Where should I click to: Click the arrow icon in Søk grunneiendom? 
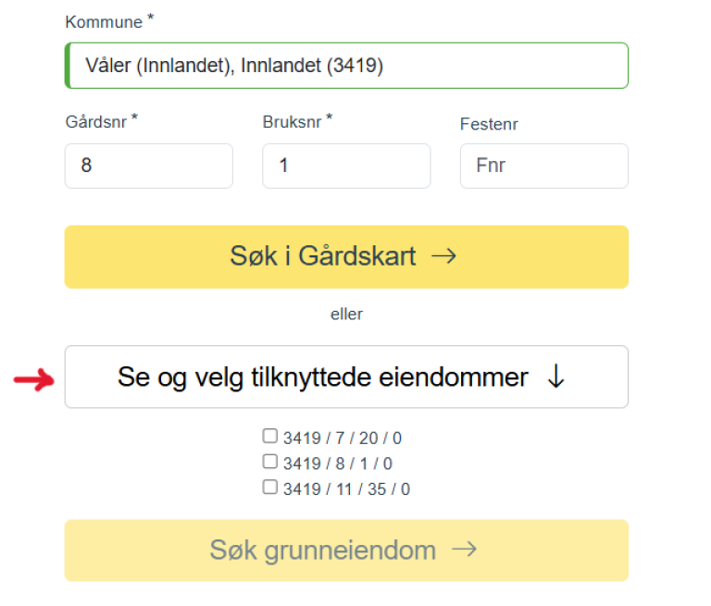464,550
